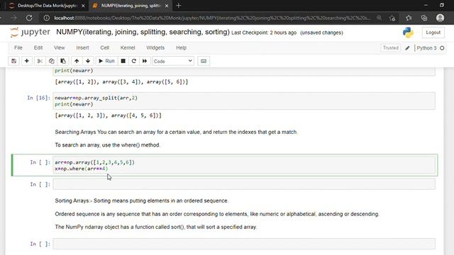Add this page to favorites star icon
Viewport: 454px width, 255px height.
(x=392, y=18)
